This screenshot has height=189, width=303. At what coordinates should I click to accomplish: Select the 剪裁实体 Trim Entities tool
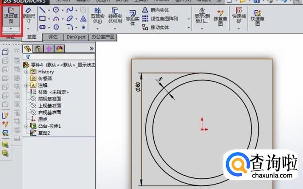click(x=97, y=16)
